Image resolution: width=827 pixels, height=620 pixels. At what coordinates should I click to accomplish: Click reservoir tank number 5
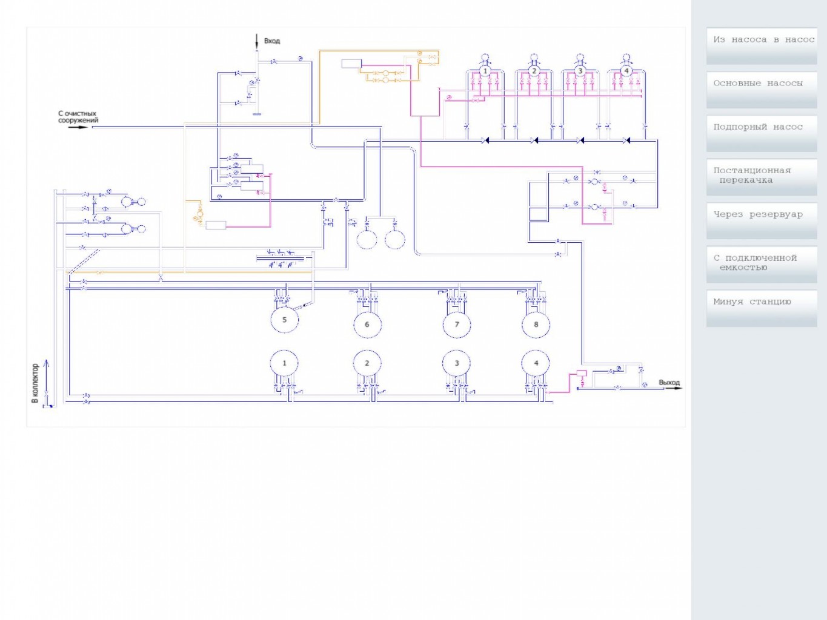point(284,320)
